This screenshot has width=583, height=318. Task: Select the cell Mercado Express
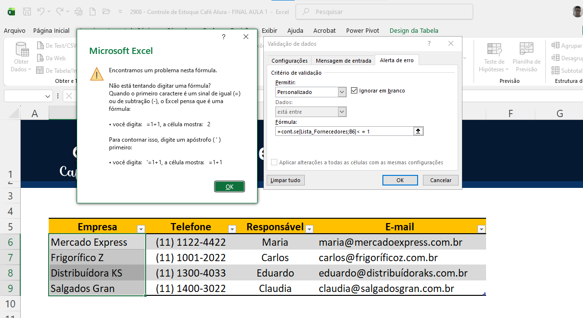pyautogui.click(x=97, y=242)
